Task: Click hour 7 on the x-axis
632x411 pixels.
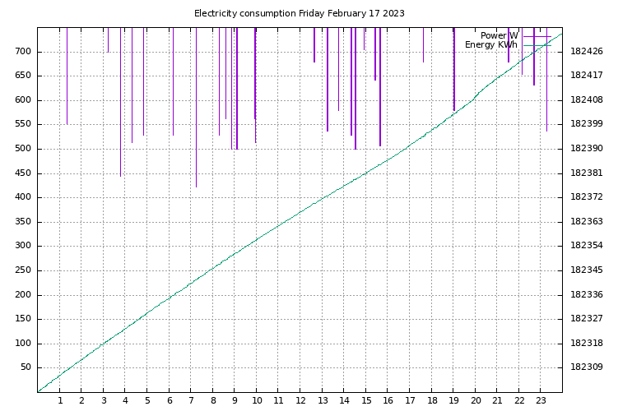Action: coord(191,401)
